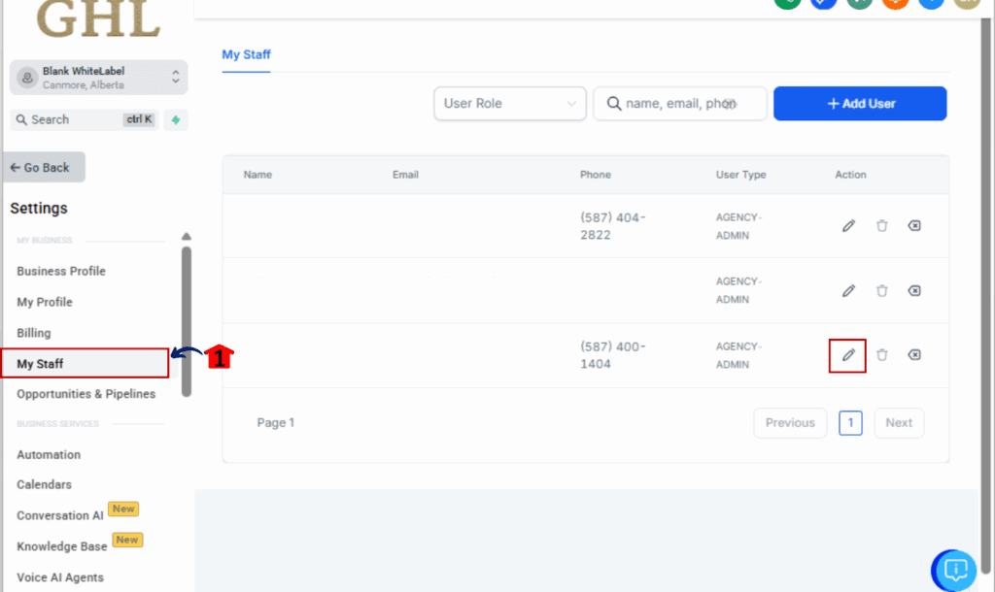This screenshot has width=995, height=592.
Task: Open Business Profile settings
Action: click(x=61, y=271)
